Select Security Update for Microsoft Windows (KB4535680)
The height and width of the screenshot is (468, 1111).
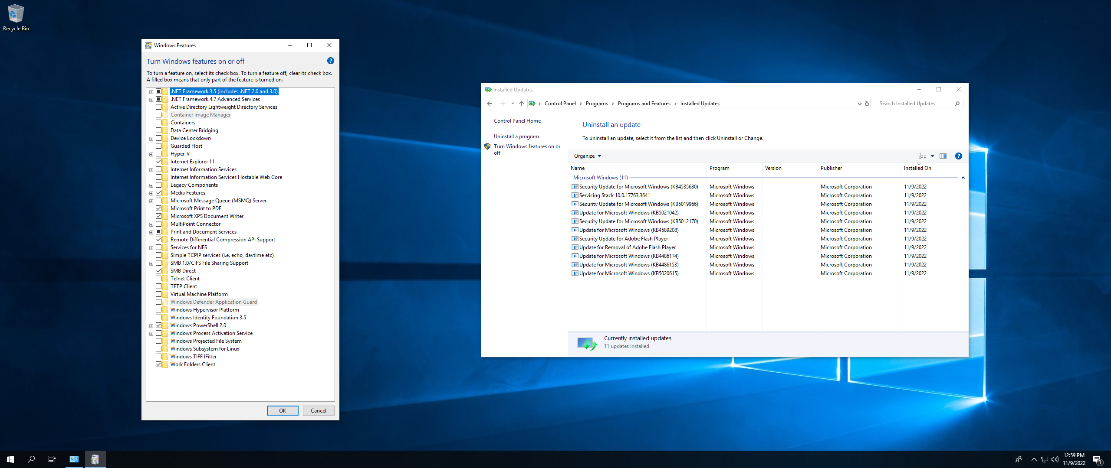[638, 187]
